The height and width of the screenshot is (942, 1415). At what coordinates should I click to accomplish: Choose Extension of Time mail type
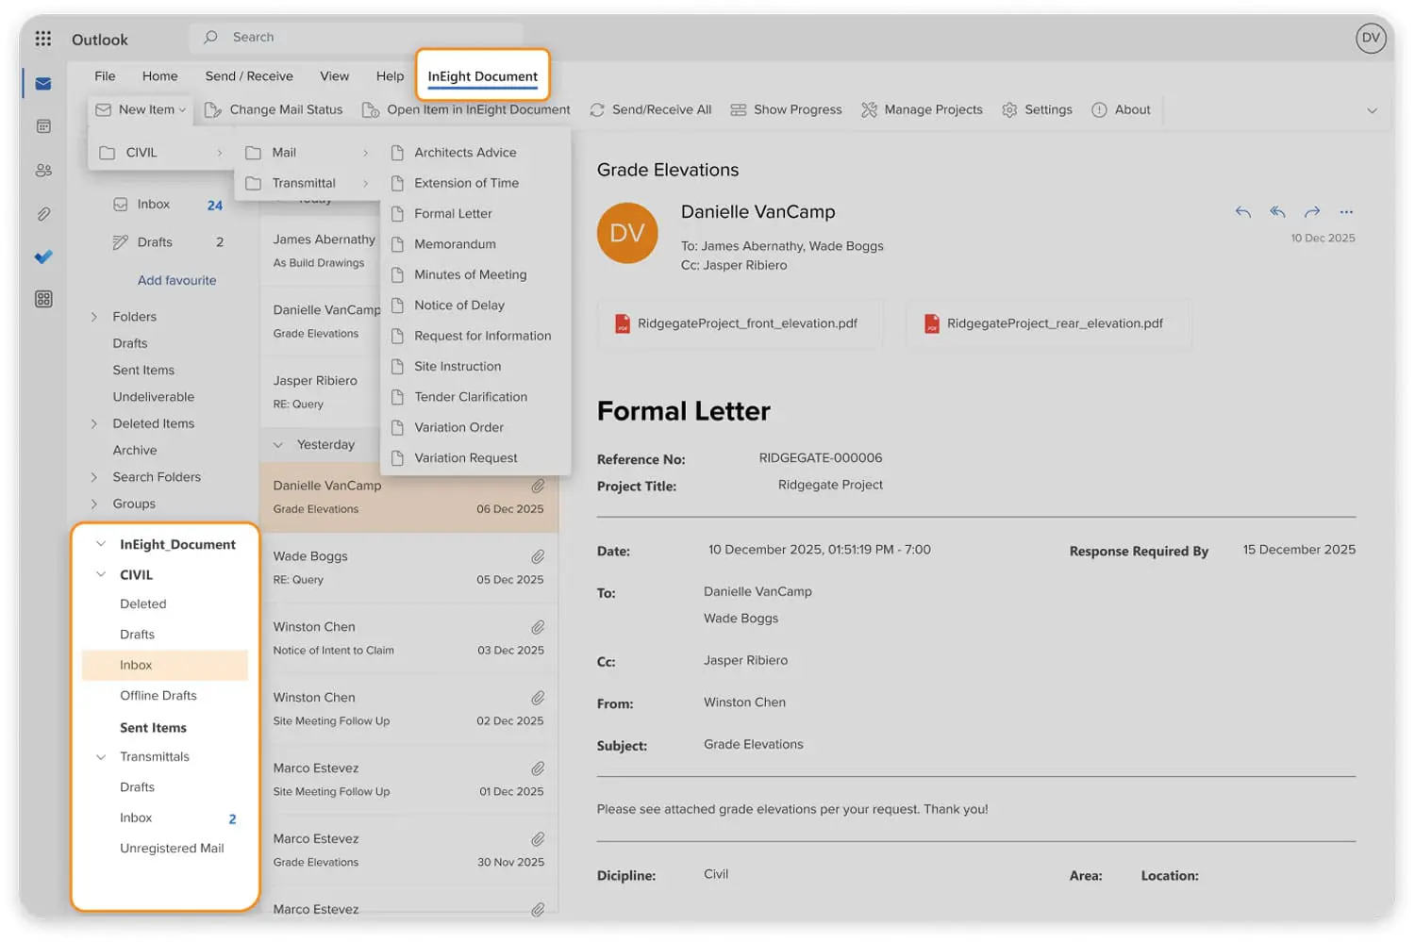475,183
